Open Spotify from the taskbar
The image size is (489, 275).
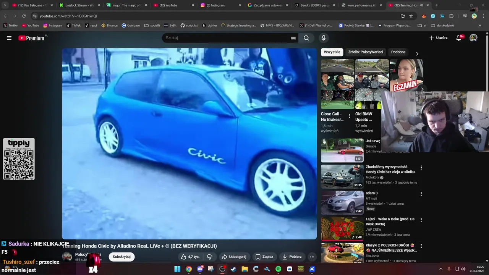278,269
